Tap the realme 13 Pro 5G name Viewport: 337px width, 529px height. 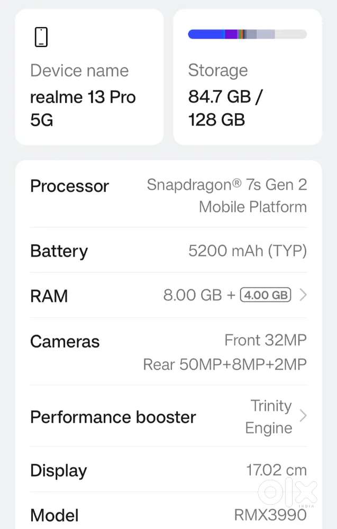point(83,108)
